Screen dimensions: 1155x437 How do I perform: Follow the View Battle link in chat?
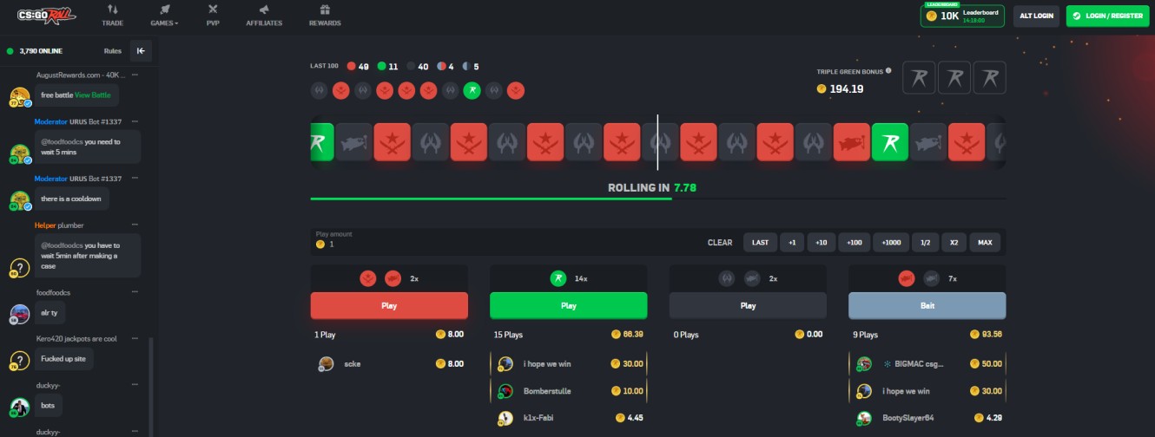92,95
